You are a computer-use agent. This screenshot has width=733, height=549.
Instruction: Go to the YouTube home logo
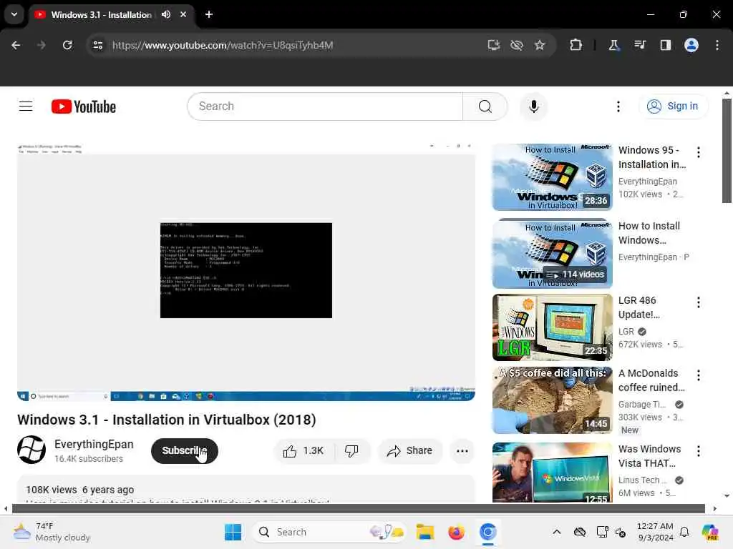84,107
